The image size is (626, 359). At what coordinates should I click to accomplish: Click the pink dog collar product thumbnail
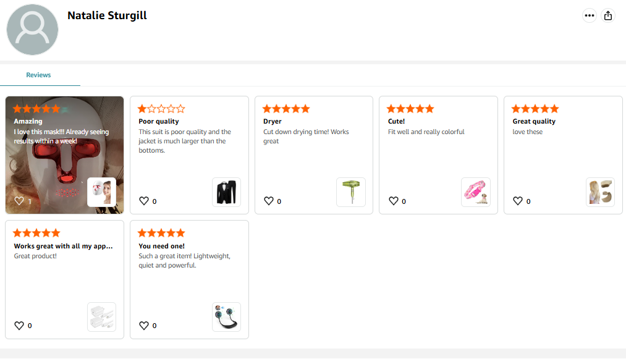476,192
